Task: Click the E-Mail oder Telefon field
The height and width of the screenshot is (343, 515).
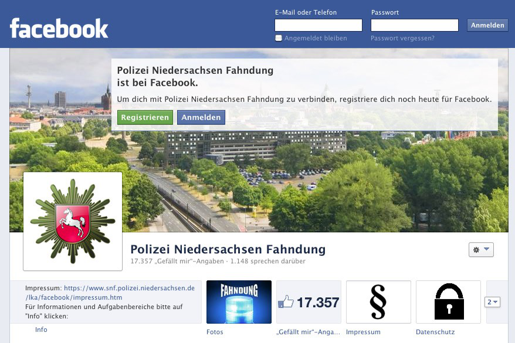Action: [x=319, y=25]
